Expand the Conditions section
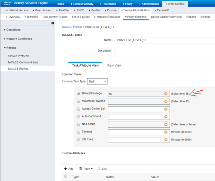Viewport: 215px width, 181px height. click(x=12, y=30)
